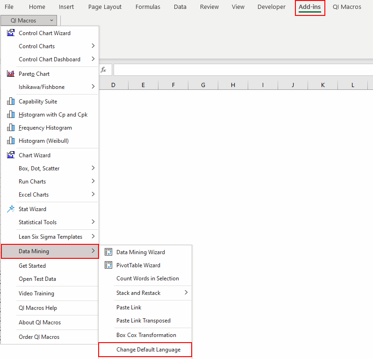The width and height of the screenshot is (373, 359).
Task: Click the Chart Wizard icon
Action: click(11, 155)
